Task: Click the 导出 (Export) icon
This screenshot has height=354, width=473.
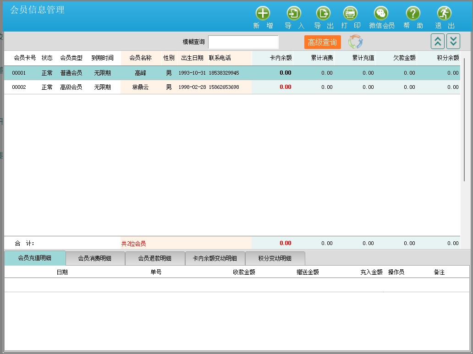Action: pyautogui.click(x=324, y=13)
